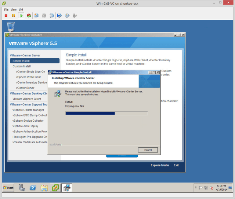Click the USB device connect toolbar icon
Screen dimensions: 235x199
(75, 15)
